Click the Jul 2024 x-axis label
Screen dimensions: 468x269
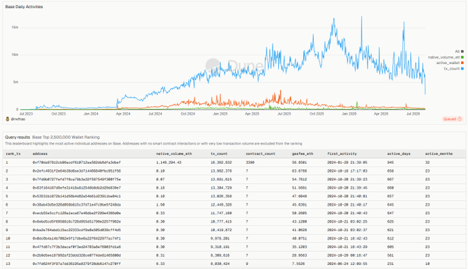pos(156,114)
